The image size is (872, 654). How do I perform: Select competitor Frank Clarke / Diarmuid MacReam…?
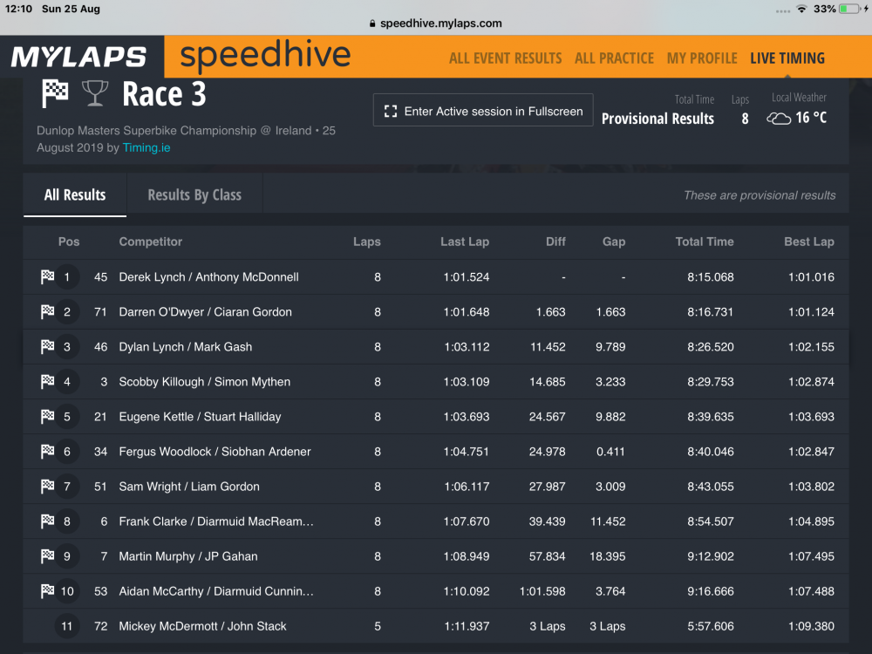[x=216, y=521]
